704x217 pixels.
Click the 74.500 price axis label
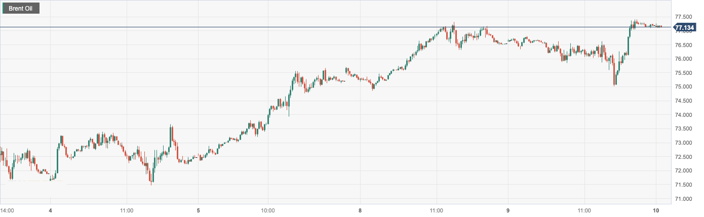coord(685,101)
